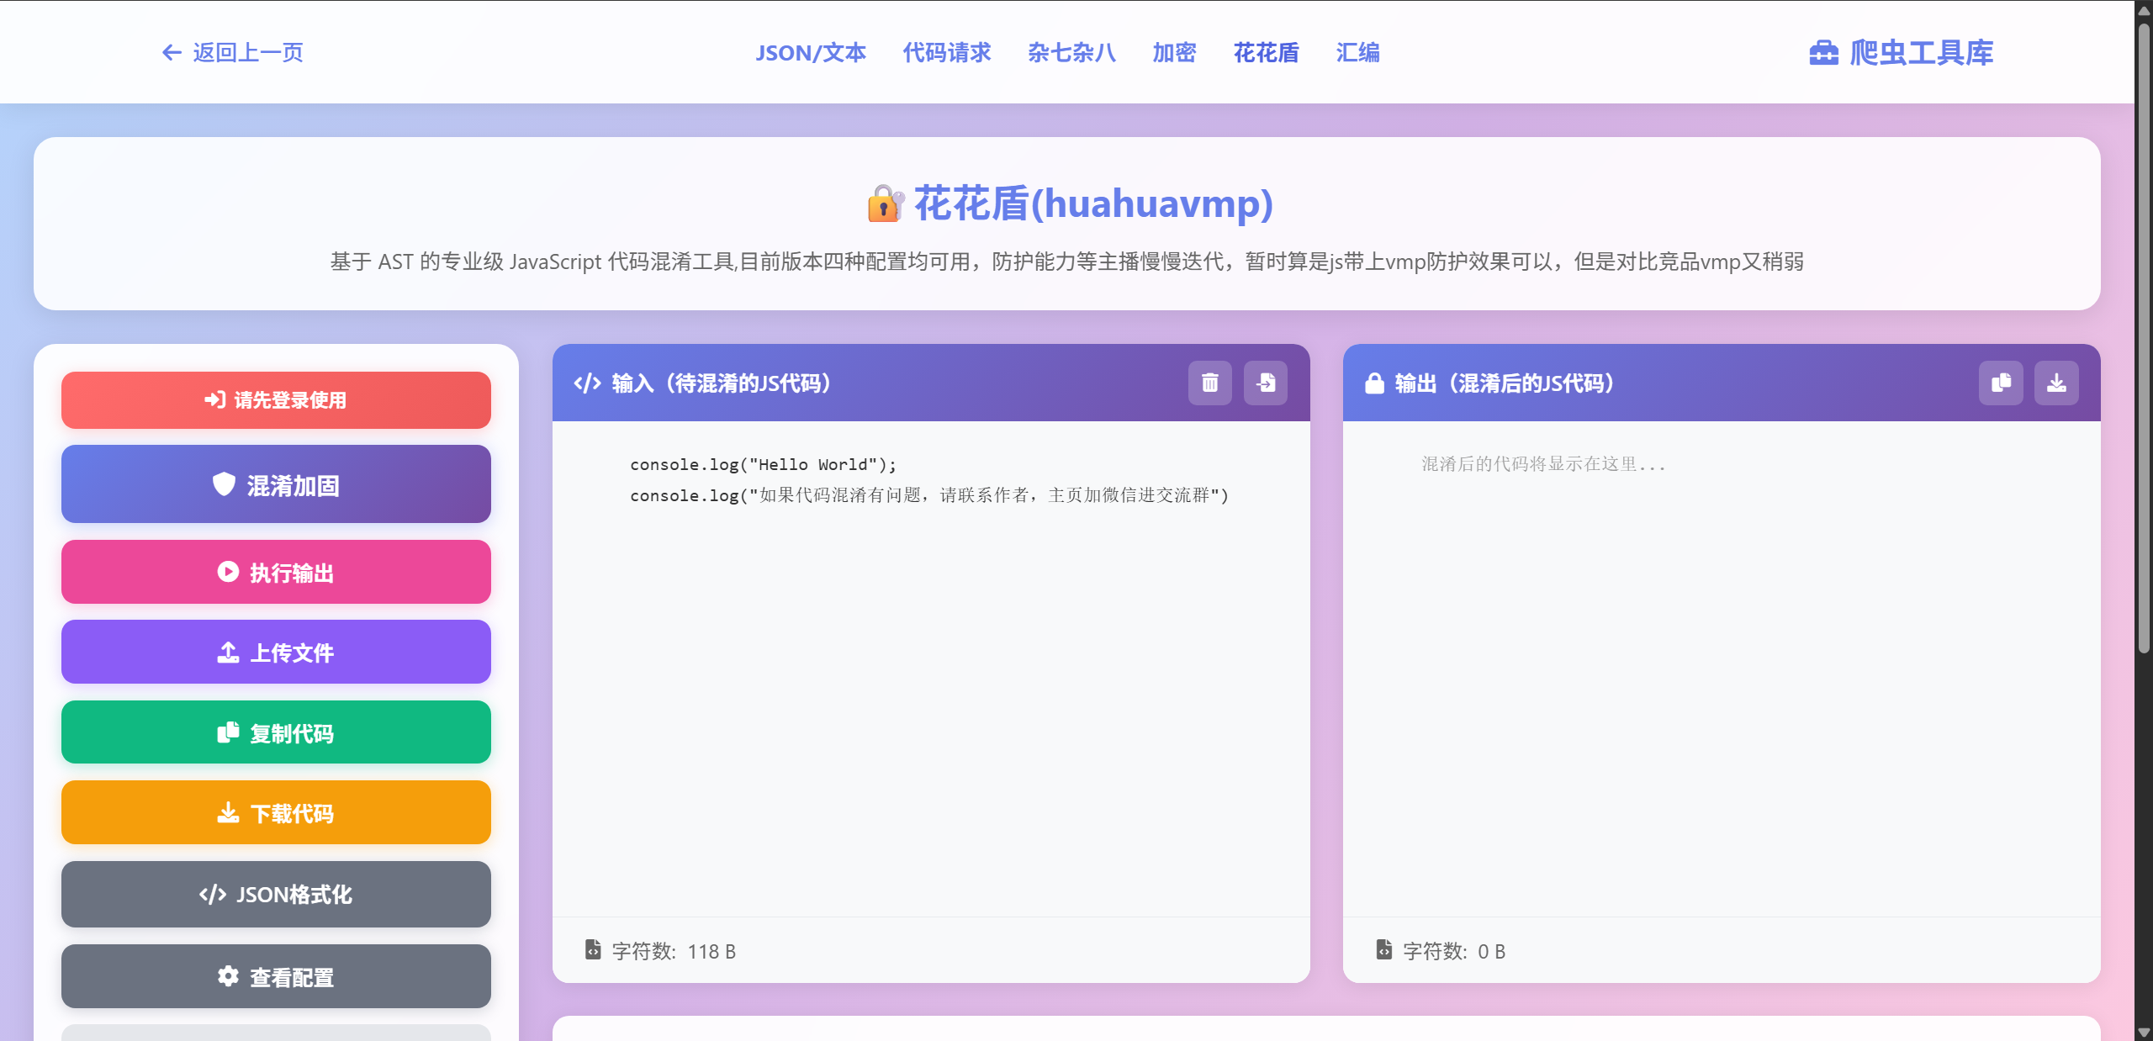Click the 爬虫工具库 site title

(1921, 53)
